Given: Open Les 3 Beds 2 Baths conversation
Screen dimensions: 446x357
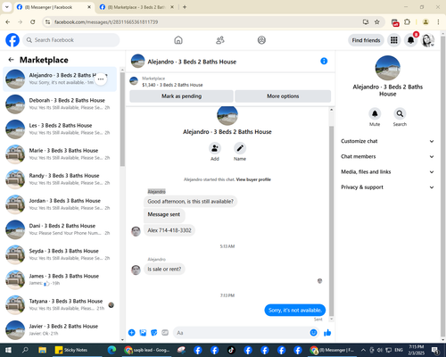Looking at the screenshot, I should 60,129.
